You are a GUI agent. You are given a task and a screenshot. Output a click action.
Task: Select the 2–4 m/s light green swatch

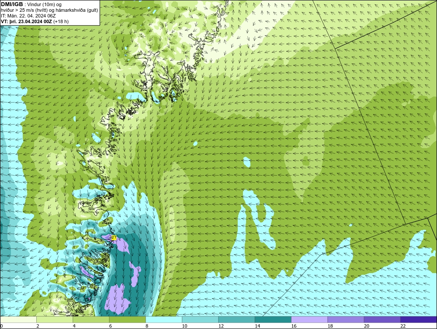click(x=55, y=319)
